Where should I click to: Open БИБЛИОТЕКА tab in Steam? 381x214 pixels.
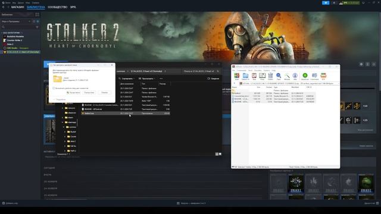(36, 7)
